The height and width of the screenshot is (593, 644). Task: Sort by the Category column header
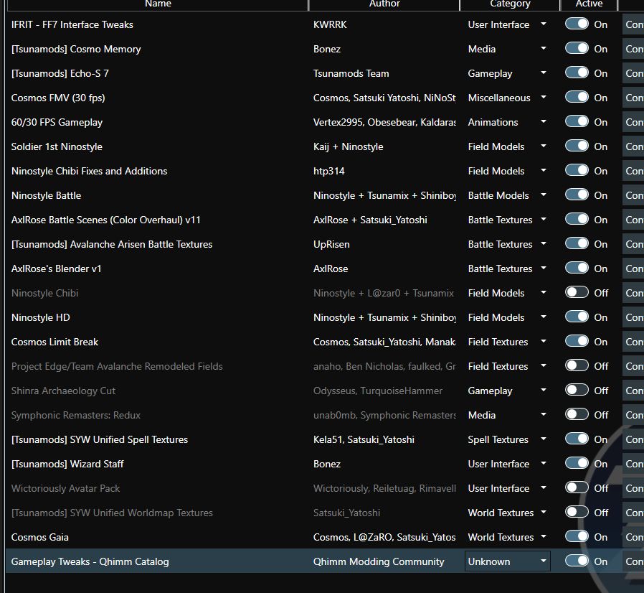[x=510, y=4]
